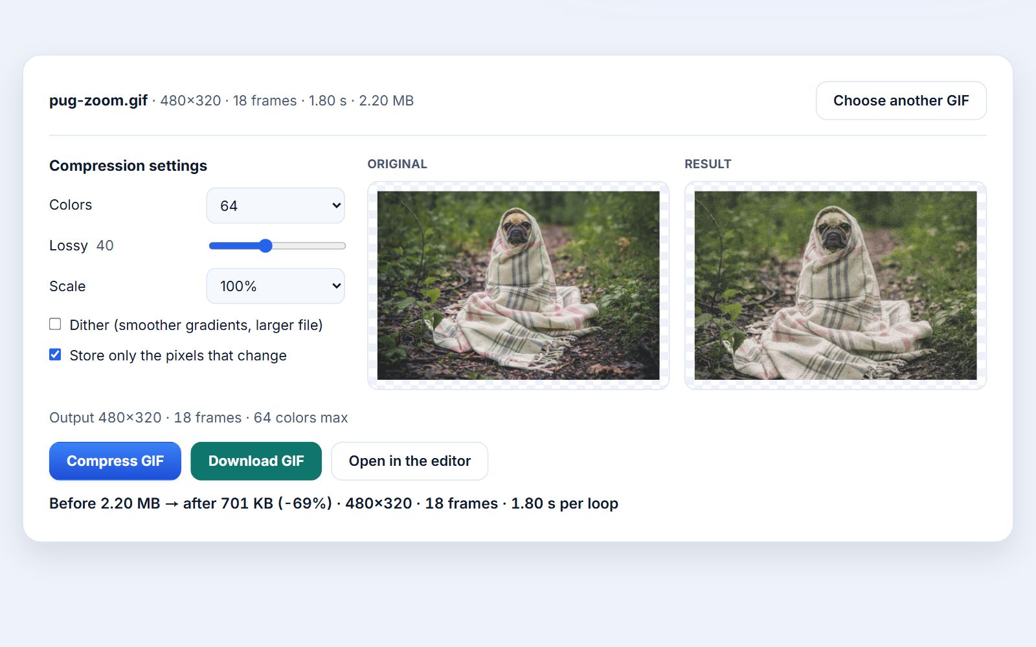This screenshot has width=1036, height=647.
Task: Open the Colors dropdown set to 64
Action: tap(275, 206)
